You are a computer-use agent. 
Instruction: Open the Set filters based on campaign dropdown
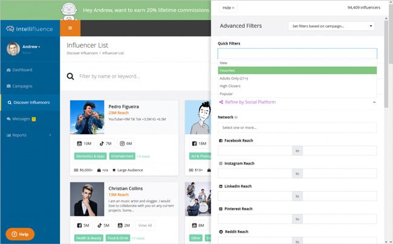point(331,27)
